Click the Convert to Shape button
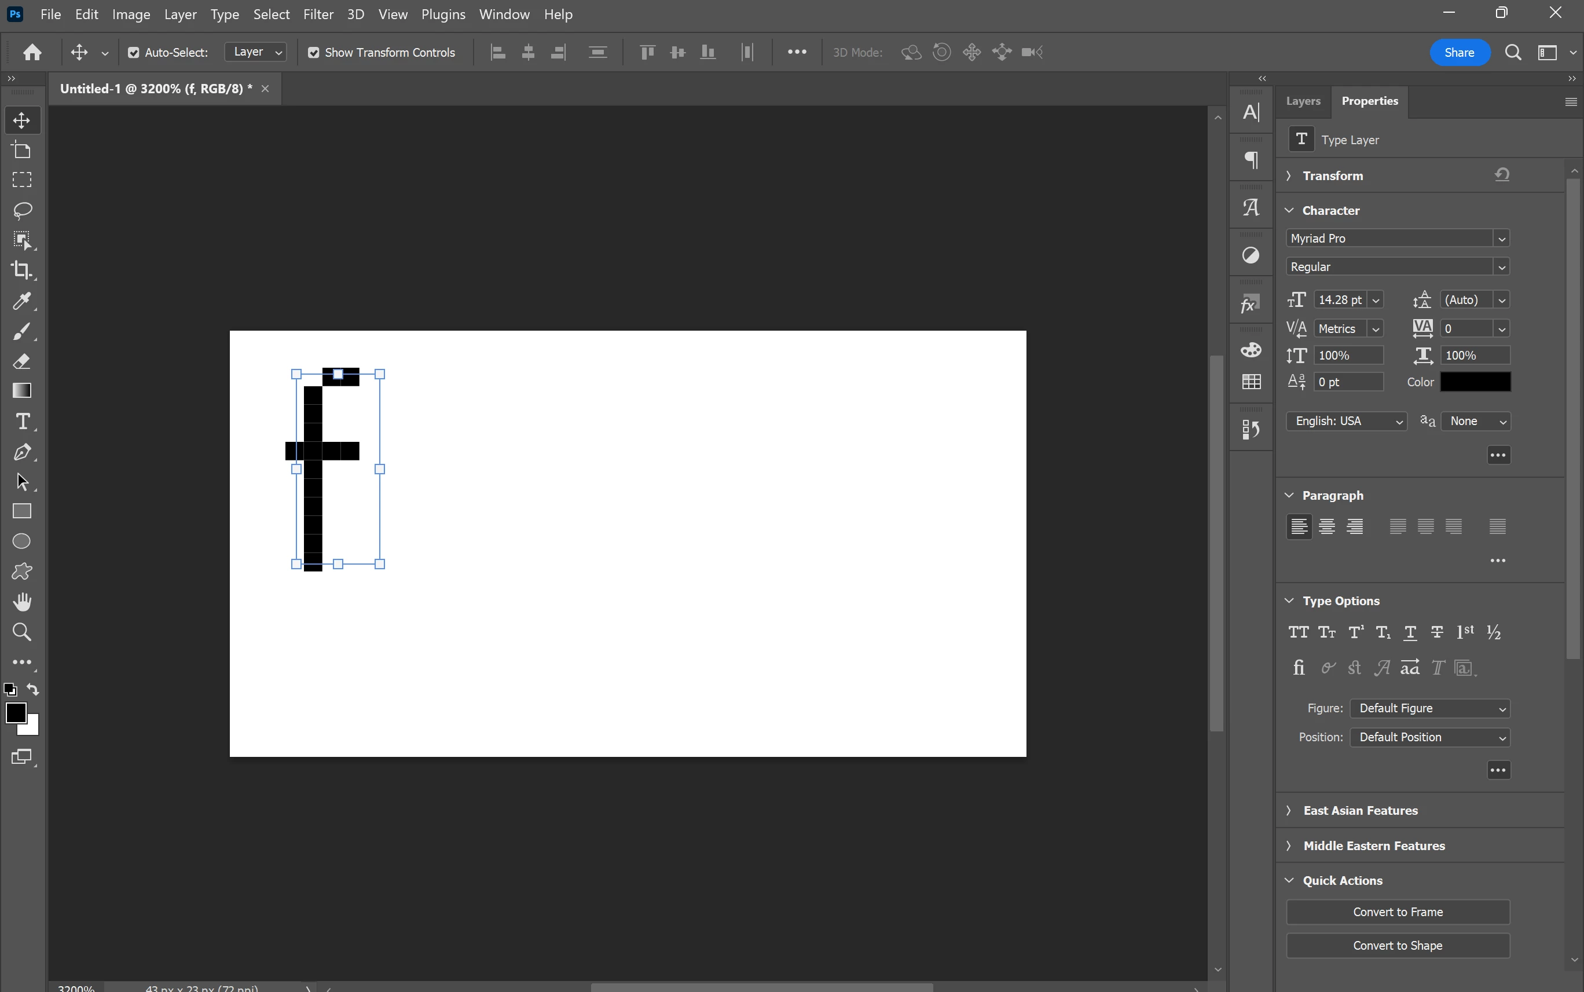The image size is (1584, 992). point(1397,946)
